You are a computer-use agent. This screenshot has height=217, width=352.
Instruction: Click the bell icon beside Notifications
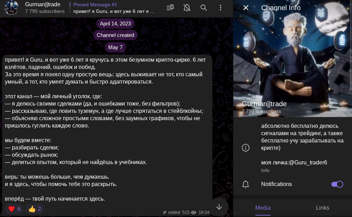tap(245, 184)
